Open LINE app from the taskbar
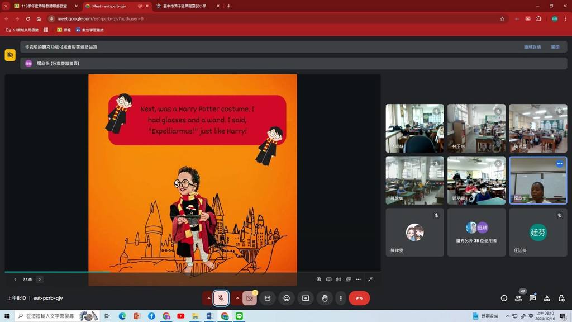The image size is (572, 322). [239, 316]
